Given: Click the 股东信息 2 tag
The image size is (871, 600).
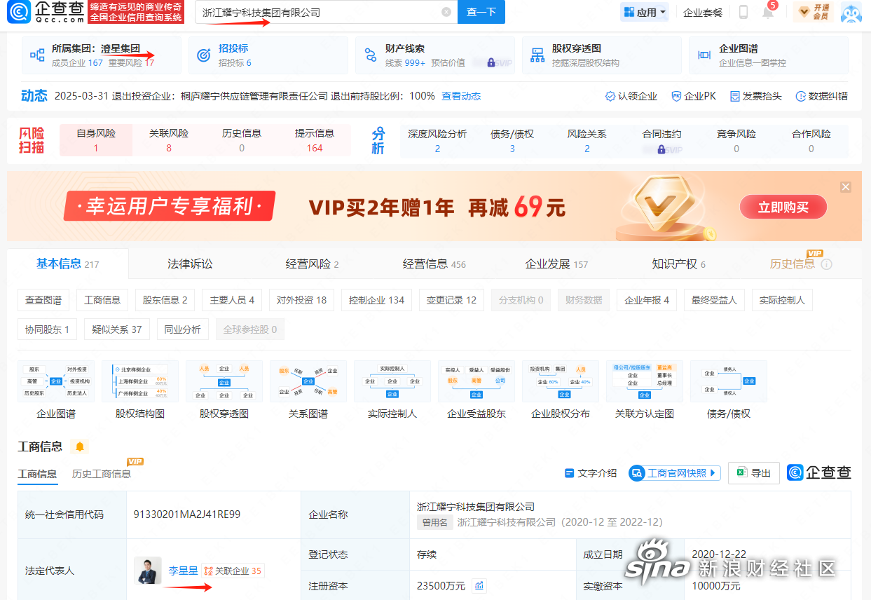Looking at the screenshot, I should click(x=165, y=300).
